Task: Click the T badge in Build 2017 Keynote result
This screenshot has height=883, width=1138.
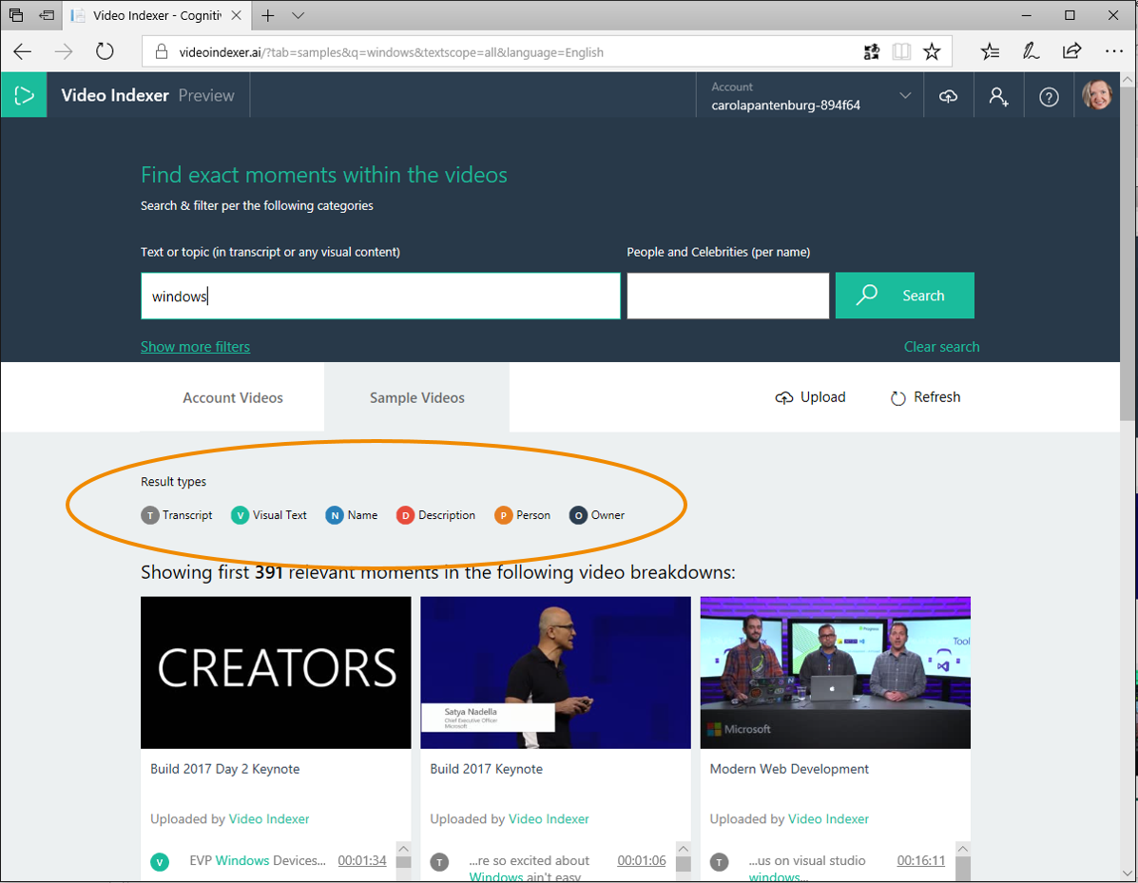Action: pos(439,862)
